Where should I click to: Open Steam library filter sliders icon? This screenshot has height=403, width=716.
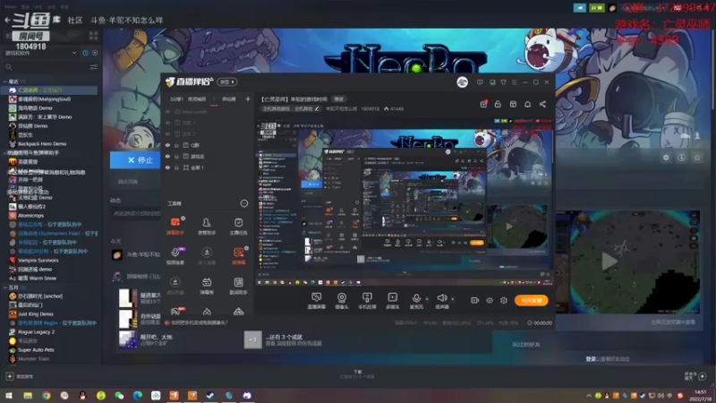pyautogui.click(x=94, y=67)
